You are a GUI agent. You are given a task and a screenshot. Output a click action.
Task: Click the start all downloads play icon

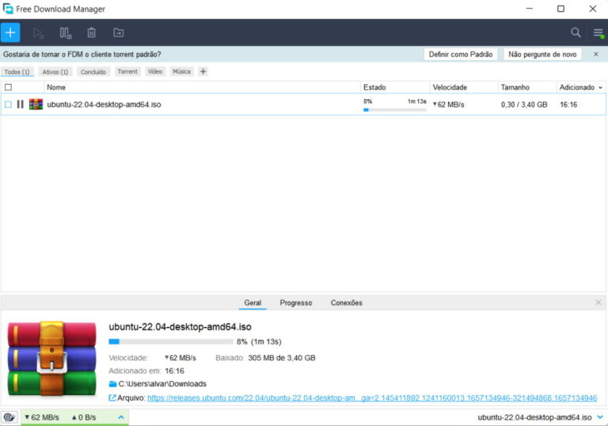point(38,33)
